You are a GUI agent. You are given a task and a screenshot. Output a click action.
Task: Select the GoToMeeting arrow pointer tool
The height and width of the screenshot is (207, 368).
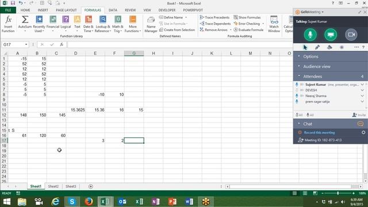coord(305,47)
